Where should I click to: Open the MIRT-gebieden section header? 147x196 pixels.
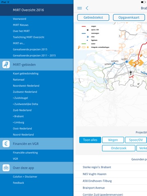[37, 65]
